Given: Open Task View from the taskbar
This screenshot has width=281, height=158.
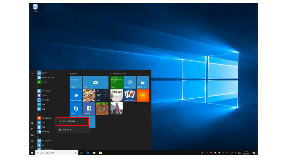Looking at the screenshot, I should coord(81,153).
